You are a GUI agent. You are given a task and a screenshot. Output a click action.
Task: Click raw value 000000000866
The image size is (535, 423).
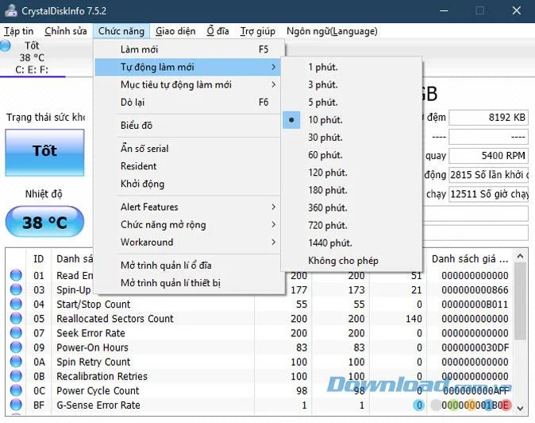point(475,289)
